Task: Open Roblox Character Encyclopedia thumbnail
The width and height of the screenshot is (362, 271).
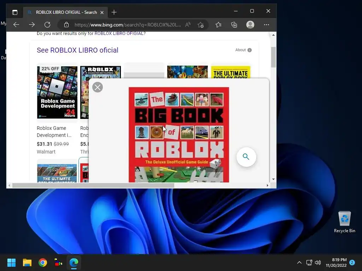Action: [100, 72]
